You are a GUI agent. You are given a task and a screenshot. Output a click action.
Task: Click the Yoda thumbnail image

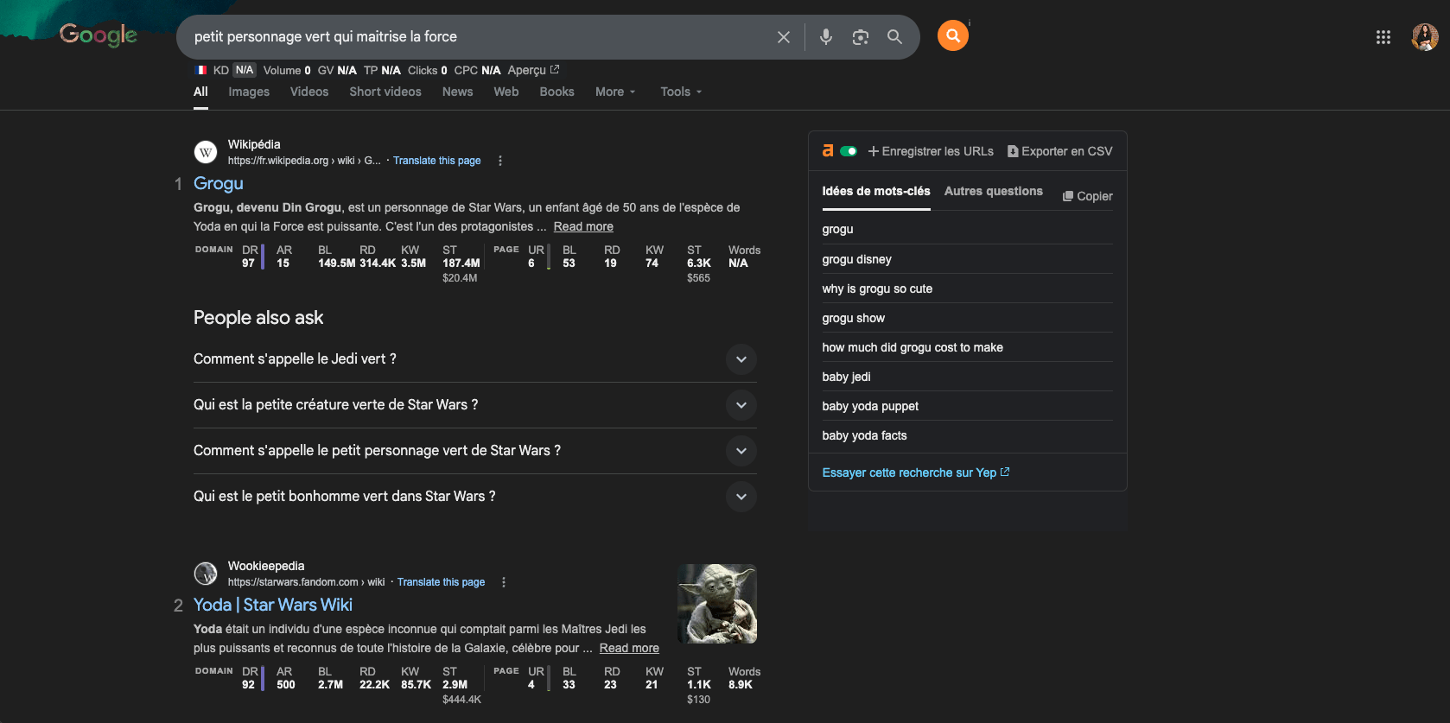[x=717, y=604]
